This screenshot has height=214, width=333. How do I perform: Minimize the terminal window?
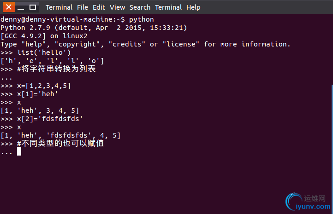(x=21, y=7)
